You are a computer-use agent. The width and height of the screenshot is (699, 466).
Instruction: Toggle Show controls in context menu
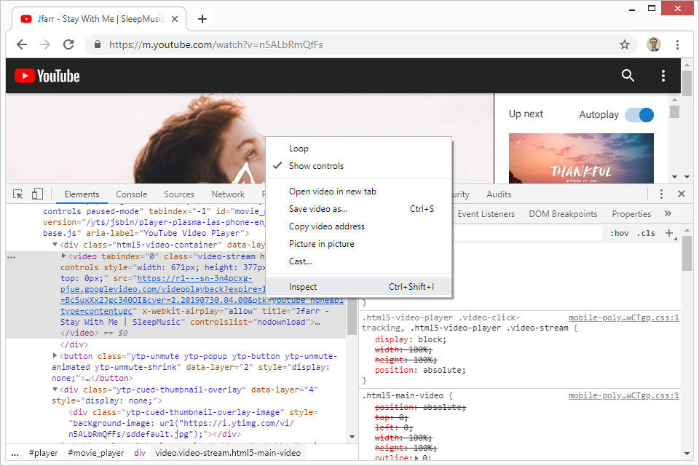pos(316,166)
